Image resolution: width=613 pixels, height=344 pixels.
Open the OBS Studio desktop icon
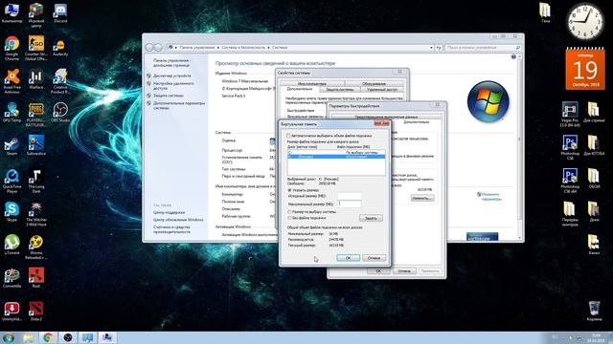click(x=60, y=113)
